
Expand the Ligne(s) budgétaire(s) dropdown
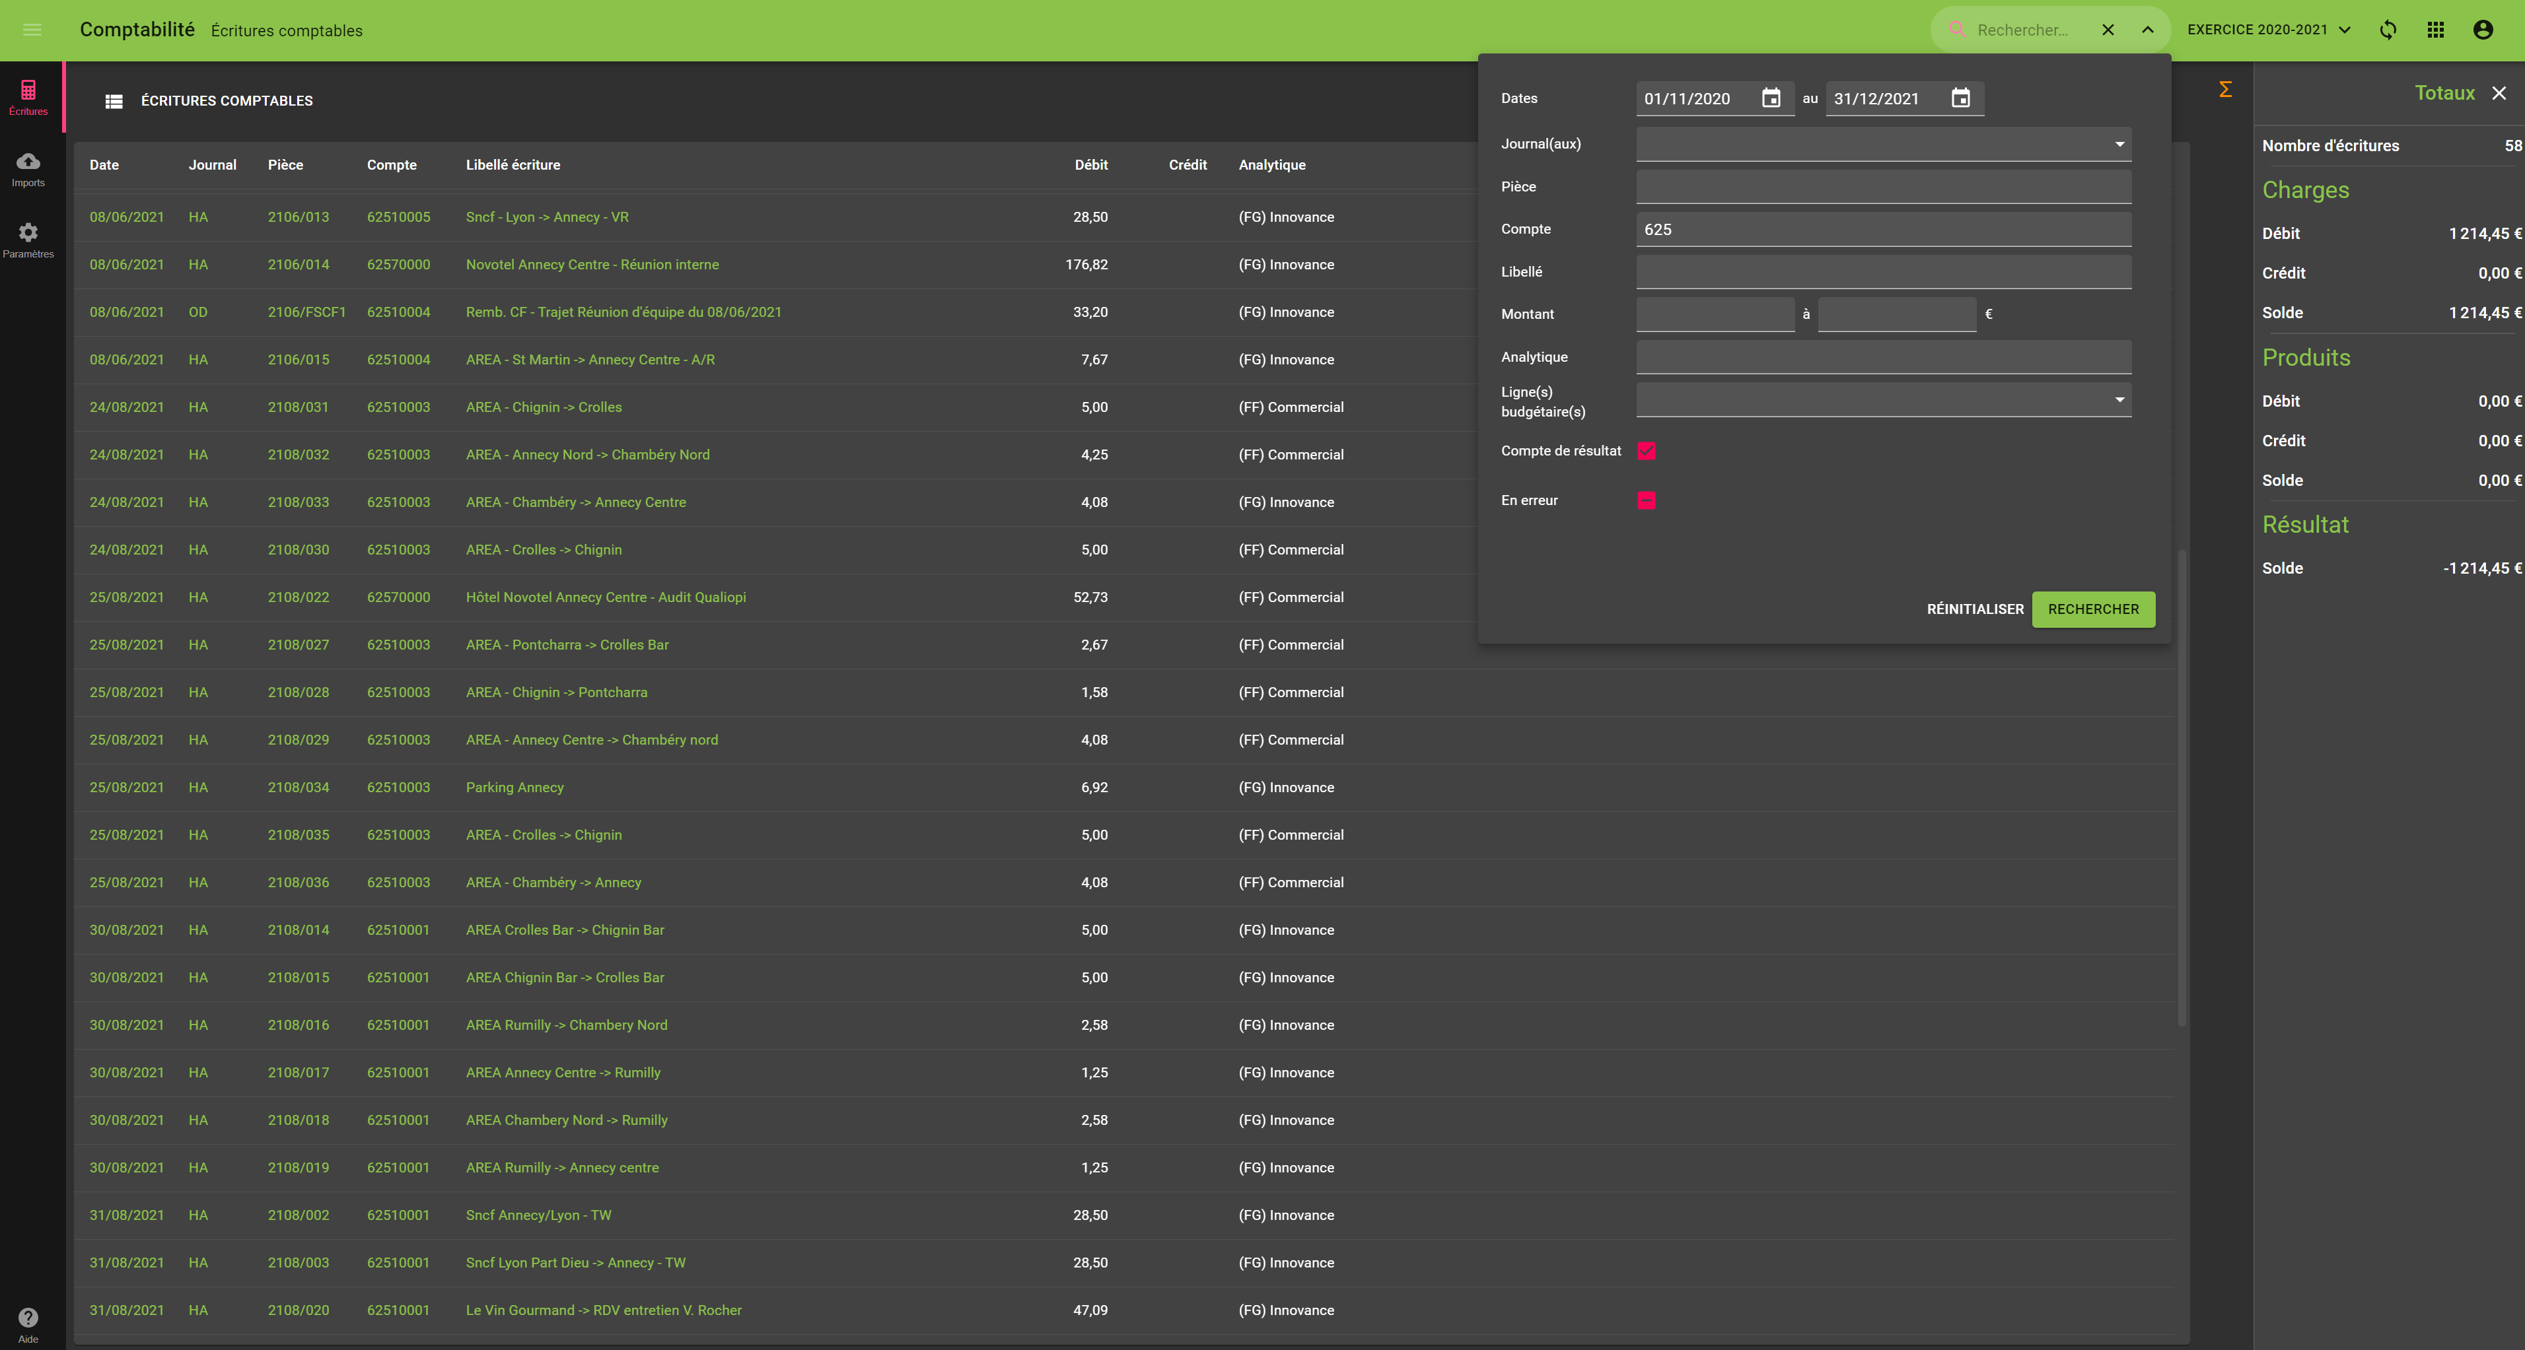2119,399
